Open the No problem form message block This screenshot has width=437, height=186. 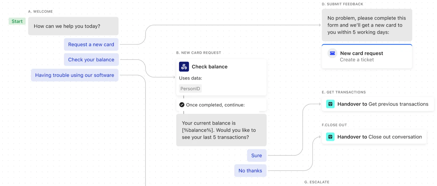[x=367, y=25]
